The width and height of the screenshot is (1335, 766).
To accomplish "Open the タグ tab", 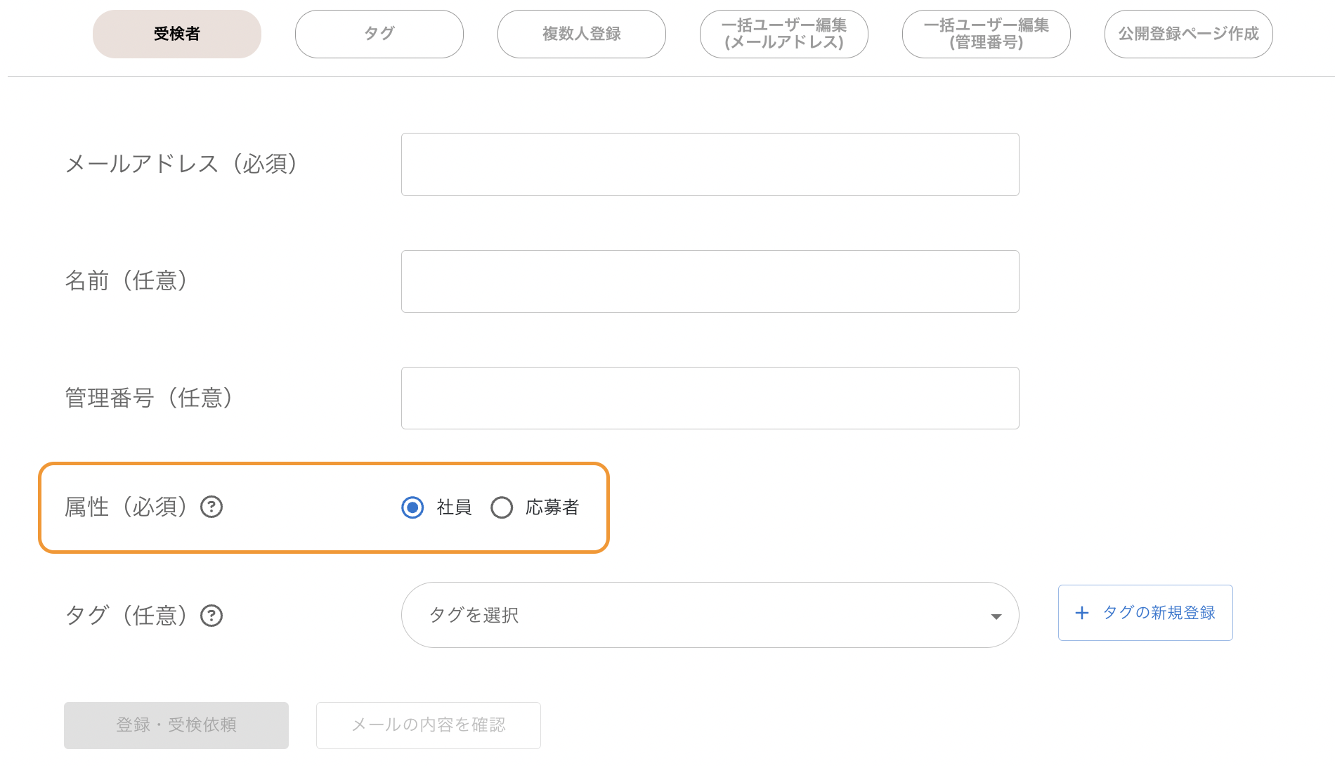I will coord(379,34).
